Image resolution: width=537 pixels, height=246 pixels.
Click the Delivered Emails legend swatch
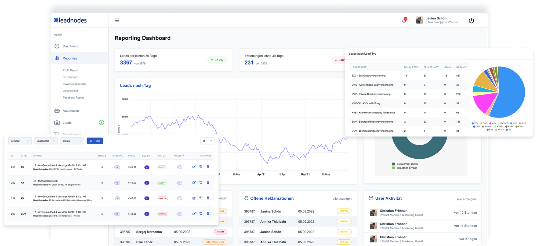click(x=394, y=164)
